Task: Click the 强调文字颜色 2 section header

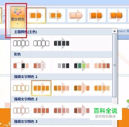Action: (x=62, y=99)
